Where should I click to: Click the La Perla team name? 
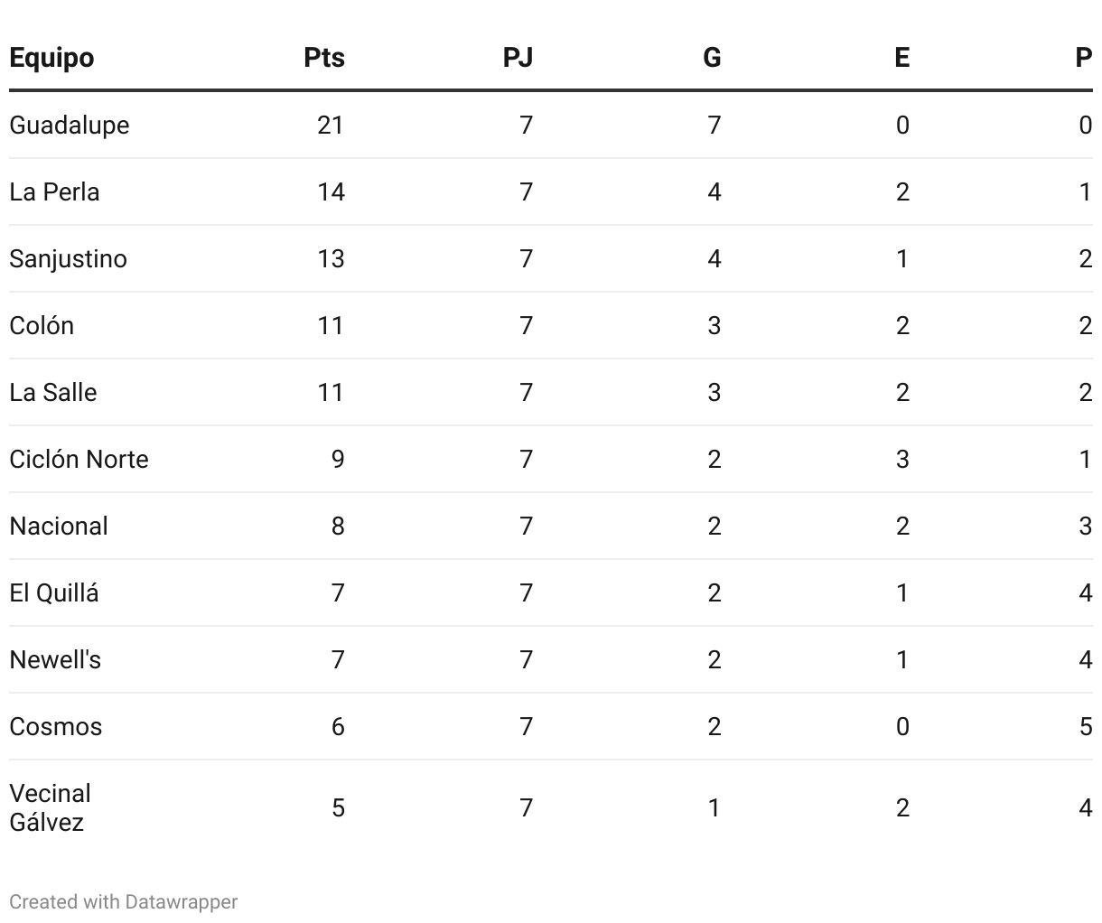point(54,191)
